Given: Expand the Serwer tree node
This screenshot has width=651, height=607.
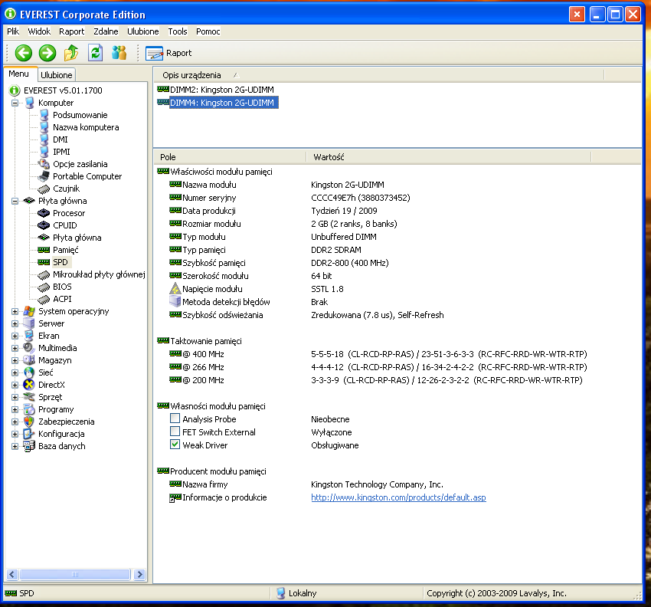Looking at the screenshot, I should pyautogui.click(x=15, y=323).
